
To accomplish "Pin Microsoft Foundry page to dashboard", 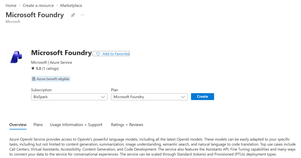I will [73, 15].
